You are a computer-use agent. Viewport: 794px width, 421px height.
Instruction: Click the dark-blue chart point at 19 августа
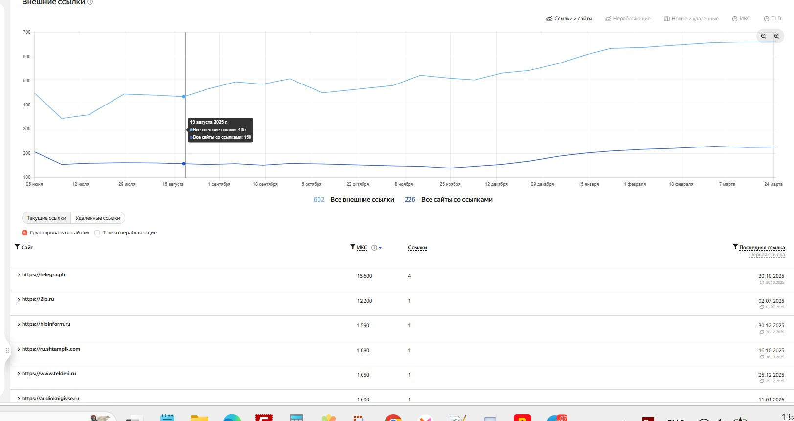[x=184, y=164]
